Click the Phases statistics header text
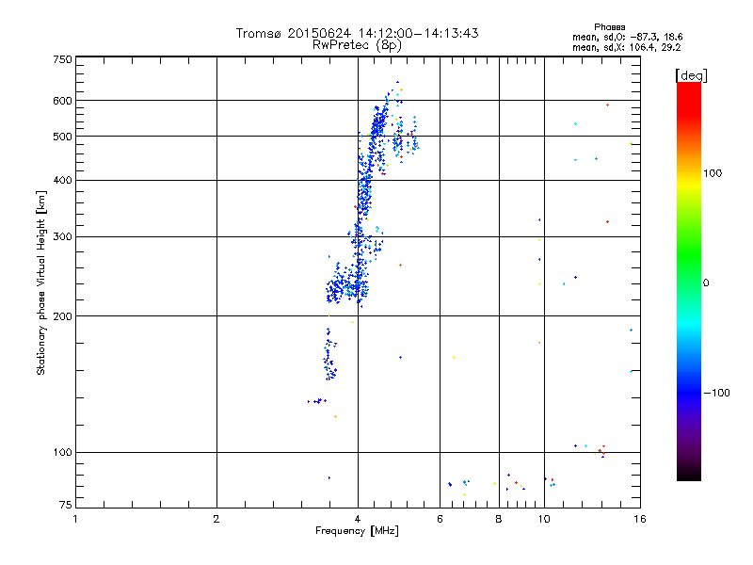This screenshot has height=565, width=753. 609,27
